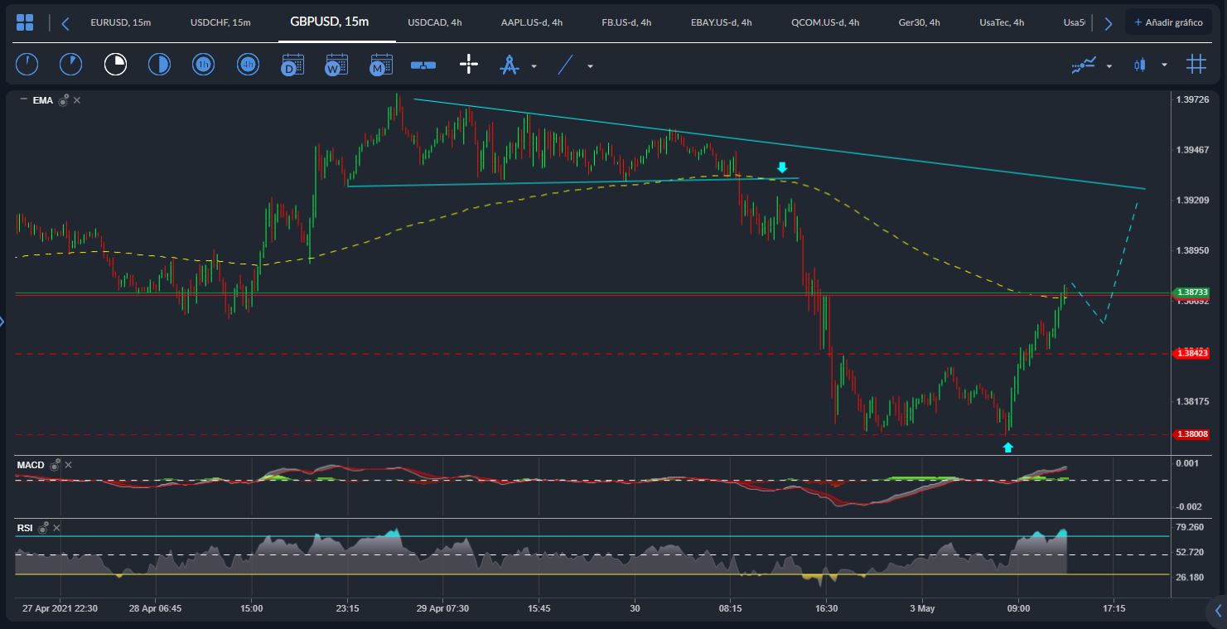Open RSI indicator settings gear
Image resolution: width=1227 pixels, height=629 pixels.
coord(44,527)
